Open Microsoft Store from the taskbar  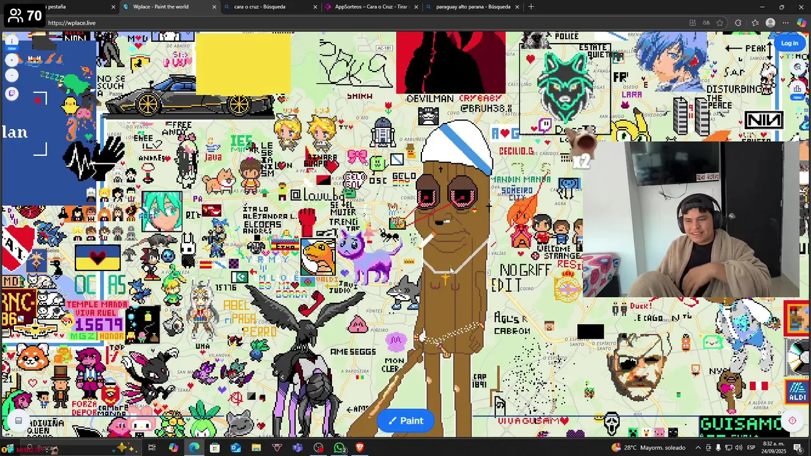215,448
